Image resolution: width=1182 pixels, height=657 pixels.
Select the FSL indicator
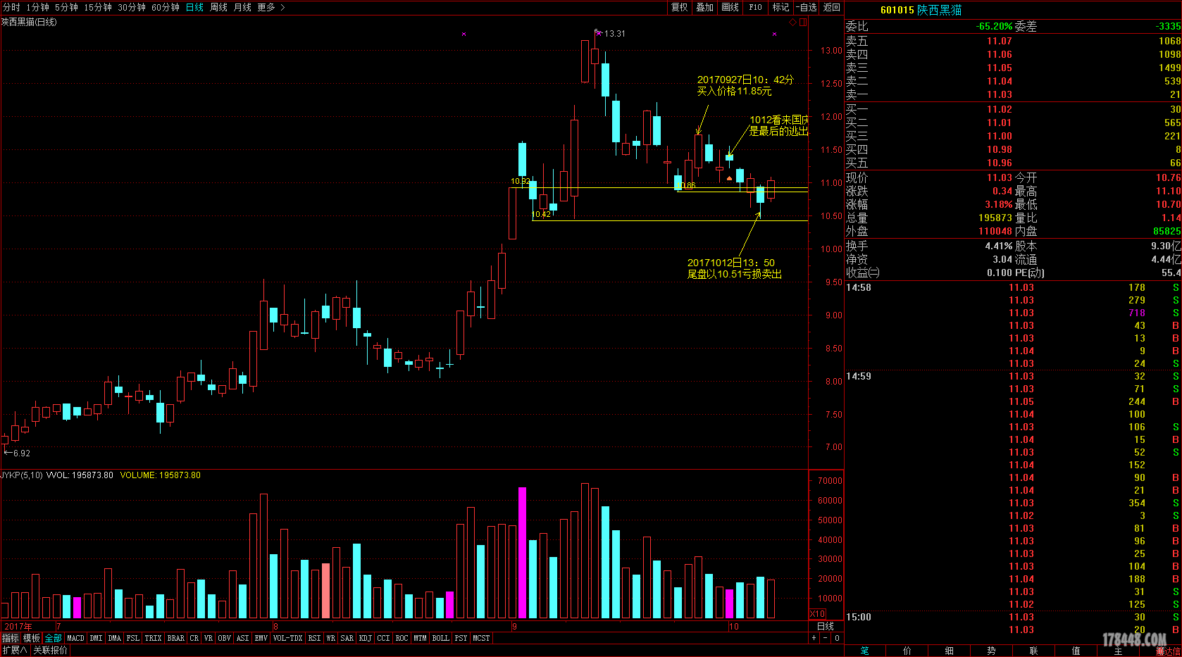pos(132,638)
